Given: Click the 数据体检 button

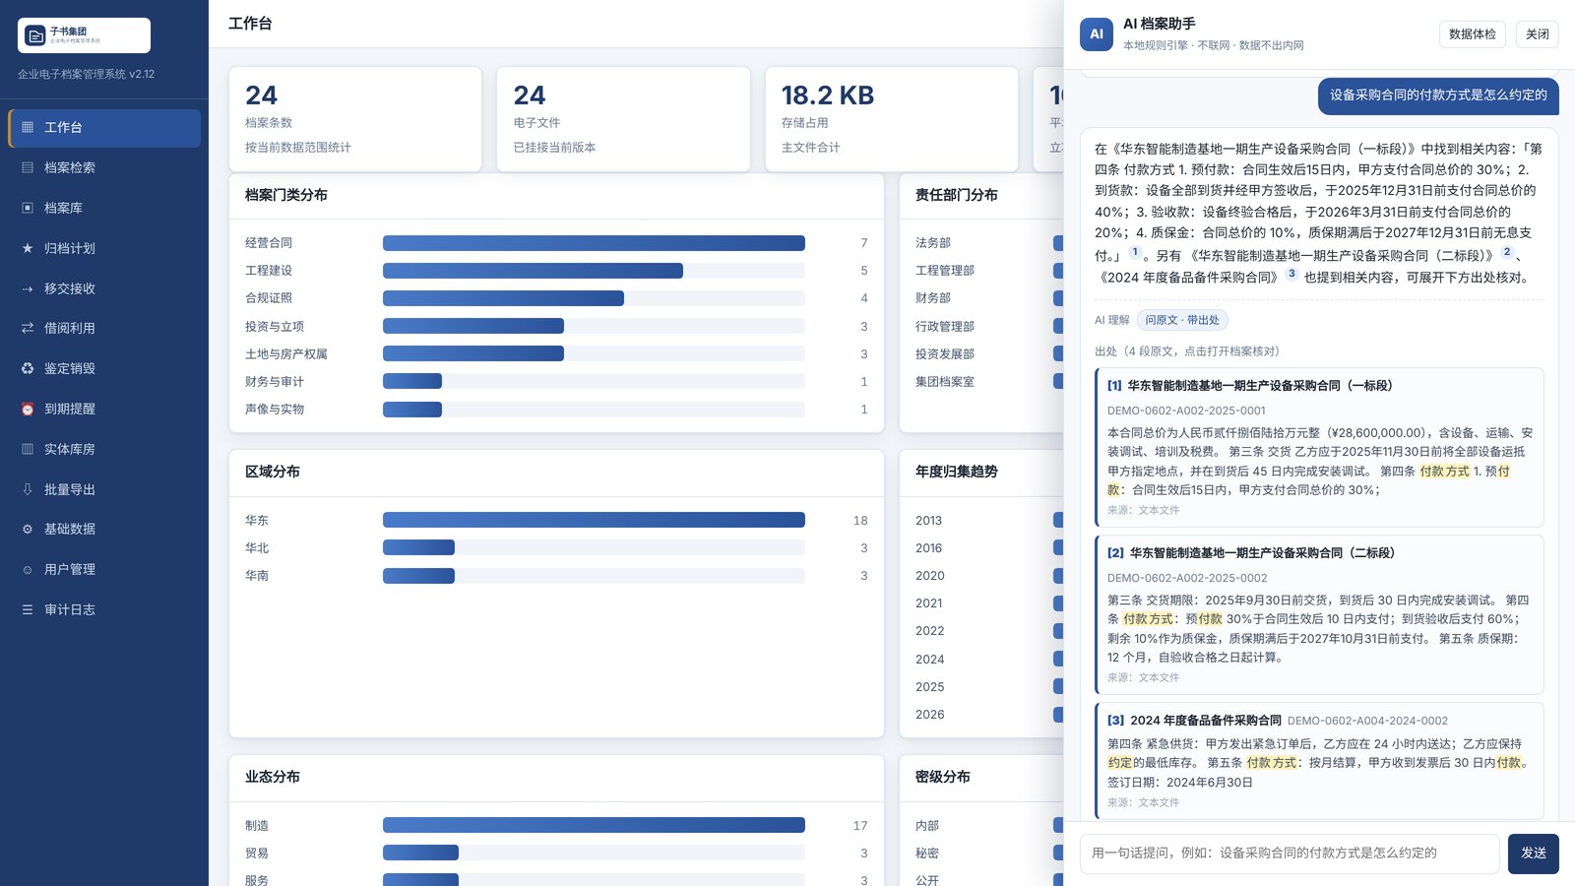Looking at the screenshot, I should pos(1473,34).
